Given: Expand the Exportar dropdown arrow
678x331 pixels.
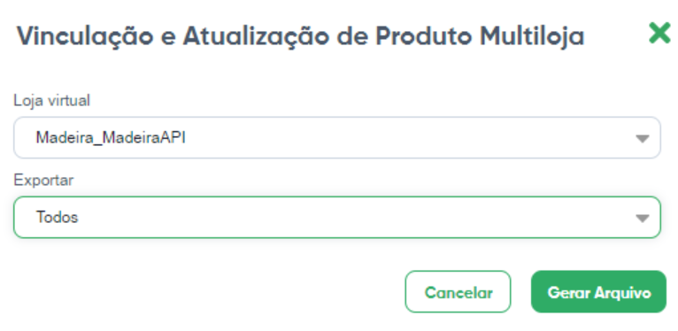Looking at the screenshot, I should pos(643,219).
